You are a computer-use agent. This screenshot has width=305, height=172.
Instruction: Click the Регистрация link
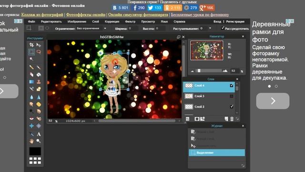click(x=235, y=21)
